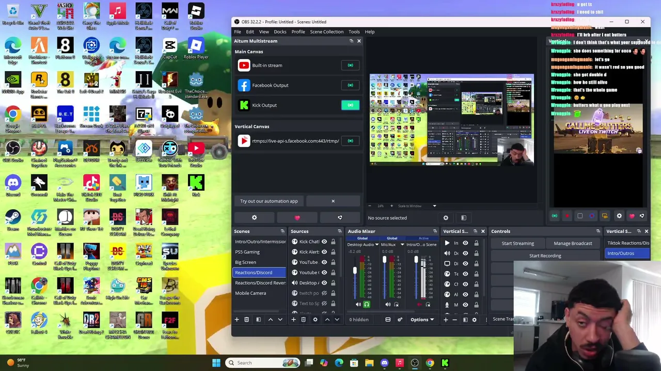Viewport: 661px width, 371px height.
Task: Open the Audio Mixer Options dropdown
Action: 422,319
